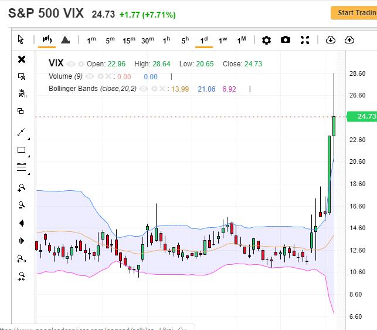Click the cloud upload icon
The height and width of the screenshot is (330, 377).
pos(349,40)
